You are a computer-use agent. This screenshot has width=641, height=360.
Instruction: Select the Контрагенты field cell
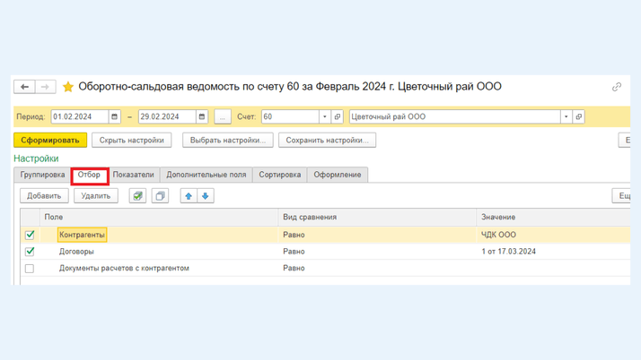tap(83, 235)
